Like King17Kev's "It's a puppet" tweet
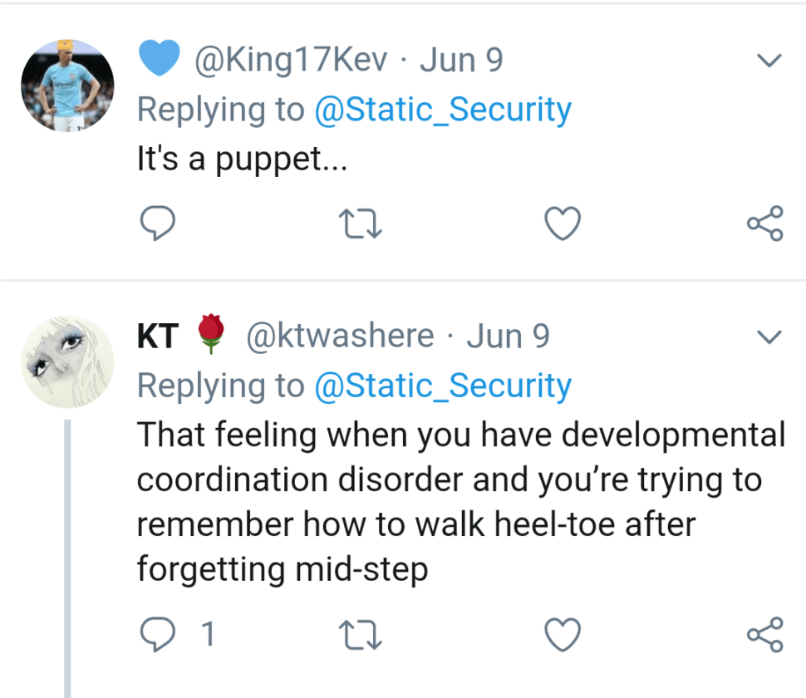The height and width of the screenshot is (698, 806). click(562, 224)
